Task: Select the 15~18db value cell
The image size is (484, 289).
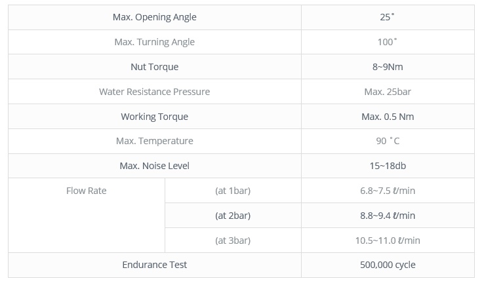Action: [x=388, y=166]
